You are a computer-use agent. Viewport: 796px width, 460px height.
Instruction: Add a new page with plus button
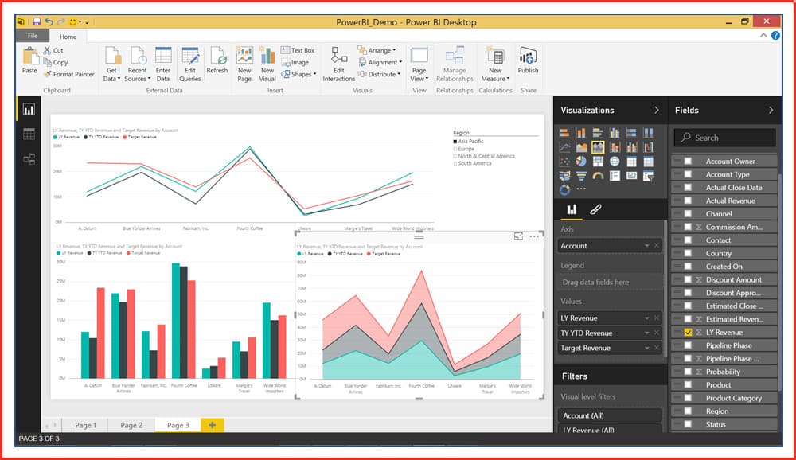click(212, 425)
